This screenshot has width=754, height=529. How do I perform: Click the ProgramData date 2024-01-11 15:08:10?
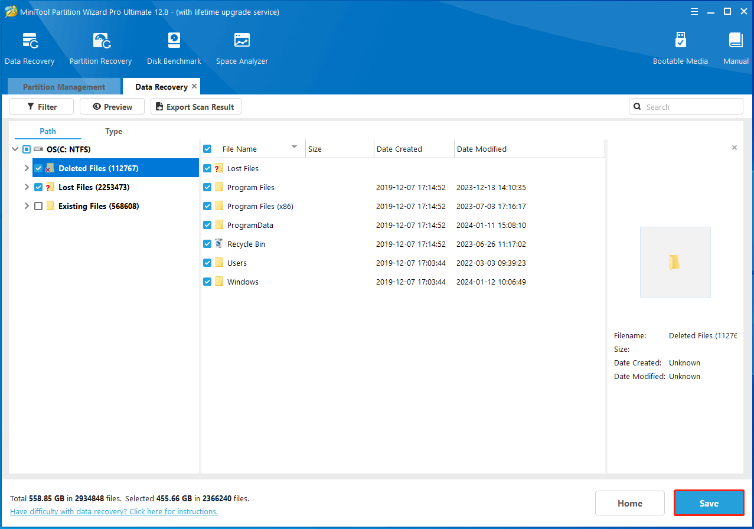[491, 225]
